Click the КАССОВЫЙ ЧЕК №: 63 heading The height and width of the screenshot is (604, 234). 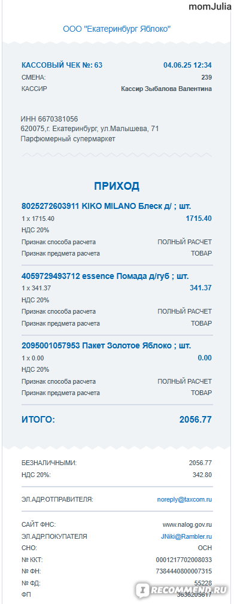coord(62,65)
